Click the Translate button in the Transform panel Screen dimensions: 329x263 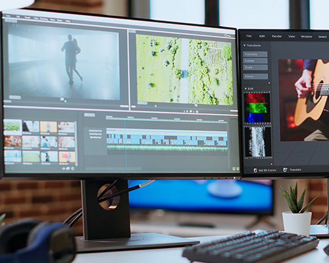tap(255, 54)
